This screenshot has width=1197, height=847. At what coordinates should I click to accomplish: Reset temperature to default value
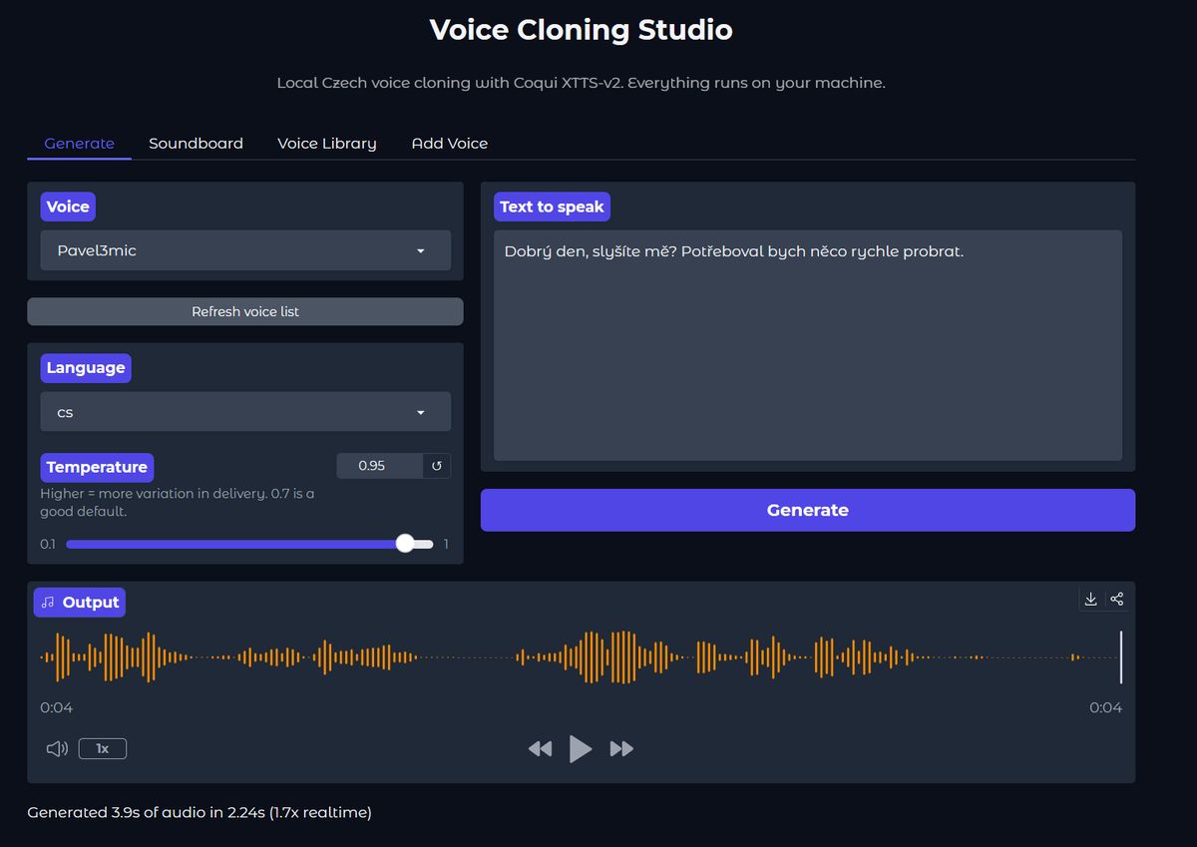[x=436, y=466]
